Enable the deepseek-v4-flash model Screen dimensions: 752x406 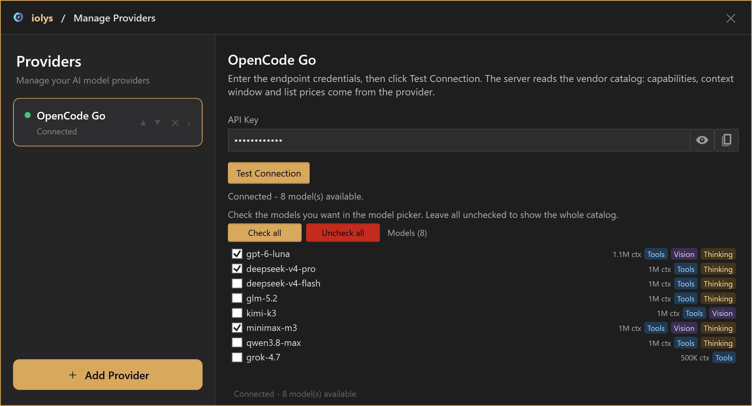[237, 283]
